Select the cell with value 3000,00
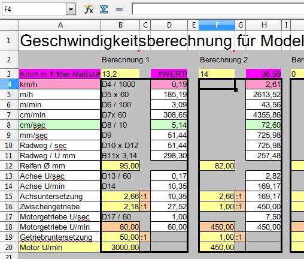Image resolution: width=304 pixels, height=259 pixels. pyautogui.click(x=120, y=248)
